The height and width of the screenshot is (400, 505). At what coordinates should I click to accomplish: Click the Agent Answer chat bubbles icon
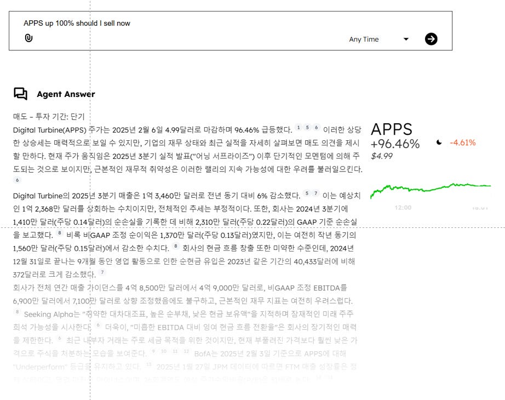(x=21, y=94)
